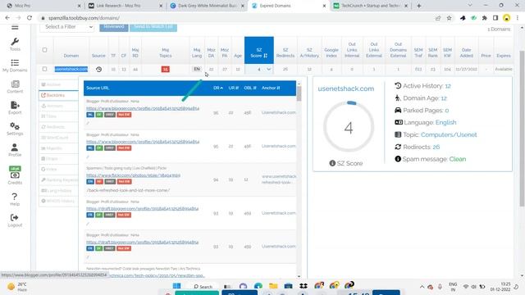Image resolution: width=525 pixels, height=295 pixels.
Task: Click the Spam message Clean value
Action: (x=458, y=159)
